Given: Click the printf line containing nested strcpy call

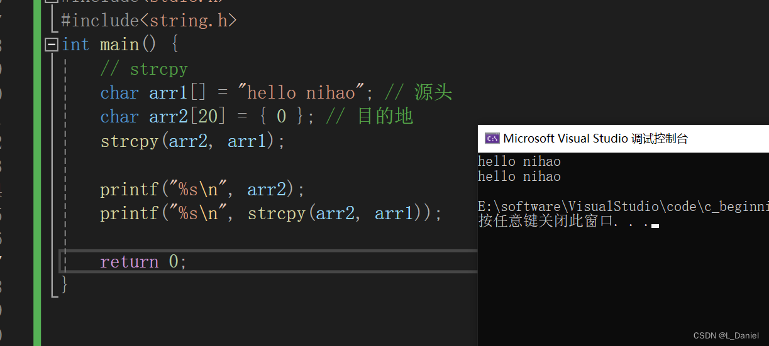Looking at the screenshot, I should [271, 214].
